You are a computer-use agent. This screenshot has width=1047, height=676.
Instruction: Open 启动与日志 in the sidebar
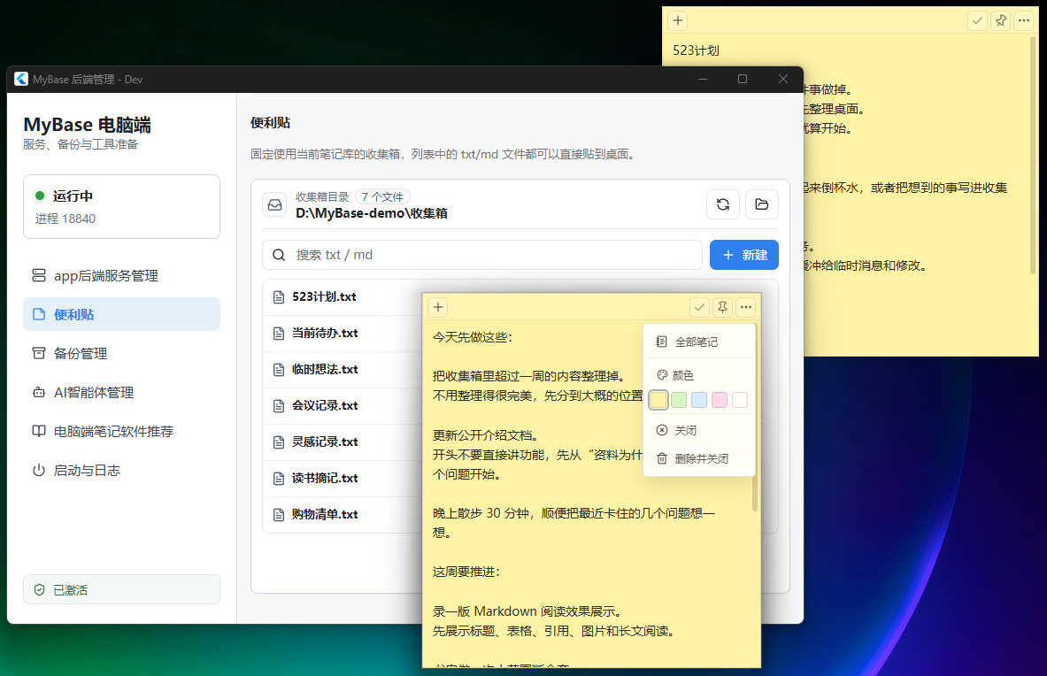(121, 471)
